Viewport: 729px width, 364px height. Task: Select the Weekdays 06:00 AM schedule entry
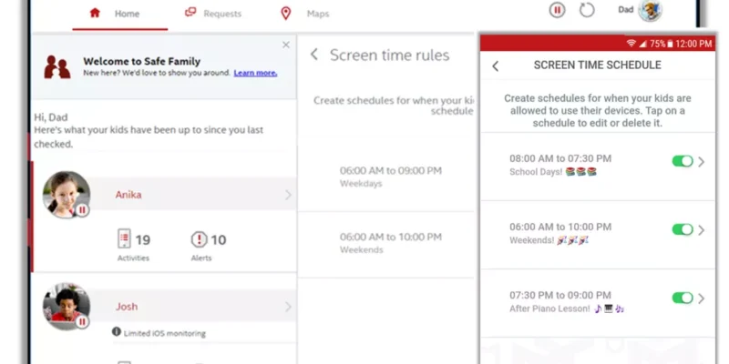click(x=390, y=177)
